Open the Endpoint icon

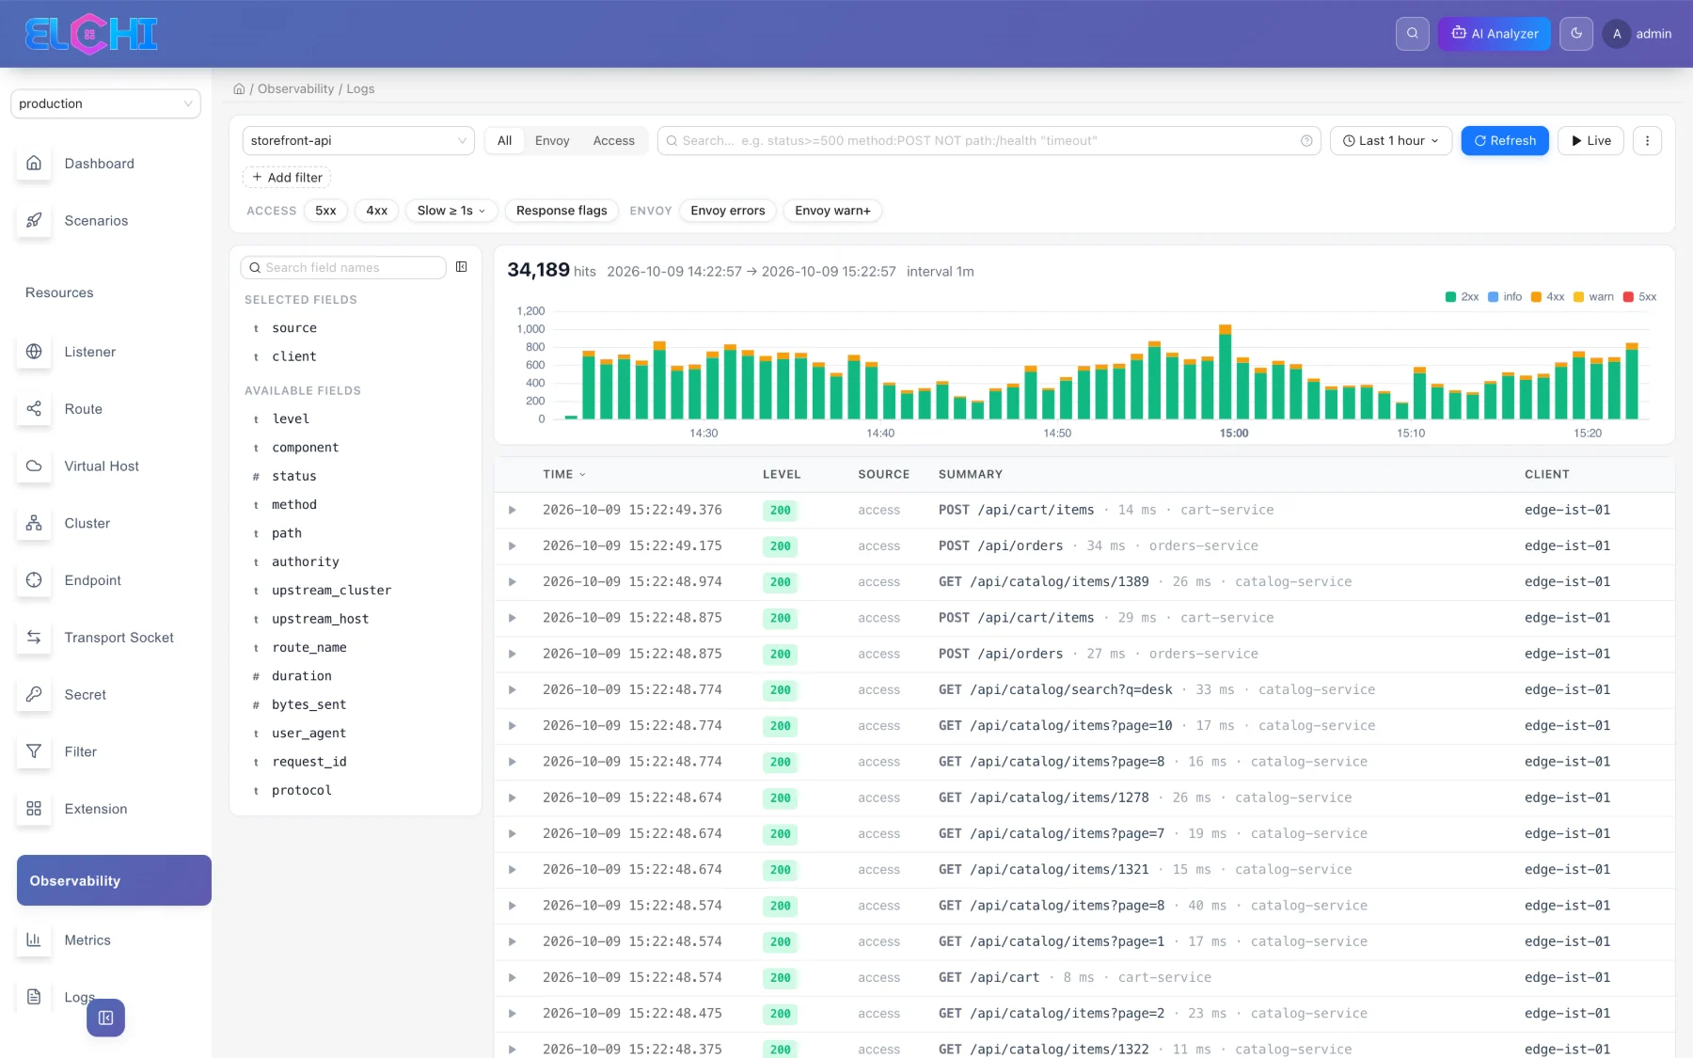[34, 580]
